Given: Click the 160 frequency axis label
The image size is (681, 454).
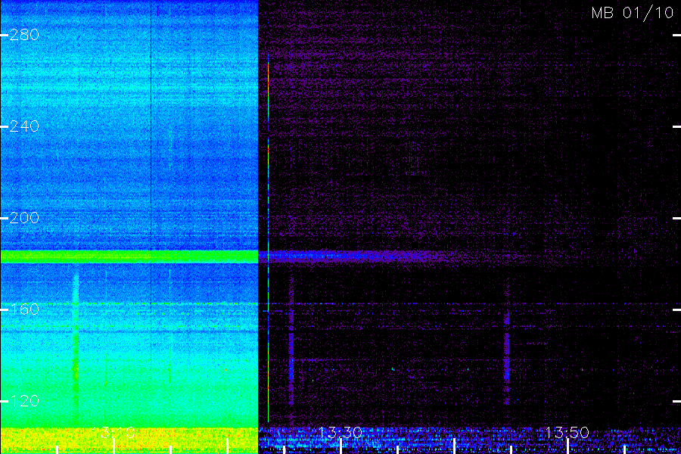Looking at the screenshot, I should pyautogui.click(x=24, y=309).
